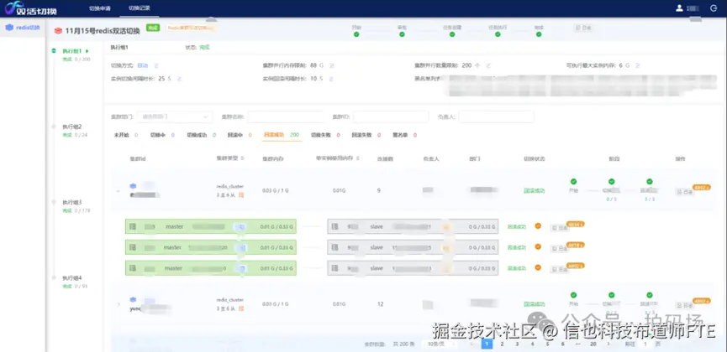Screen dimensions: 727x352
Task: Select 执行组4 in the group timeline
Action: [72, 278]
